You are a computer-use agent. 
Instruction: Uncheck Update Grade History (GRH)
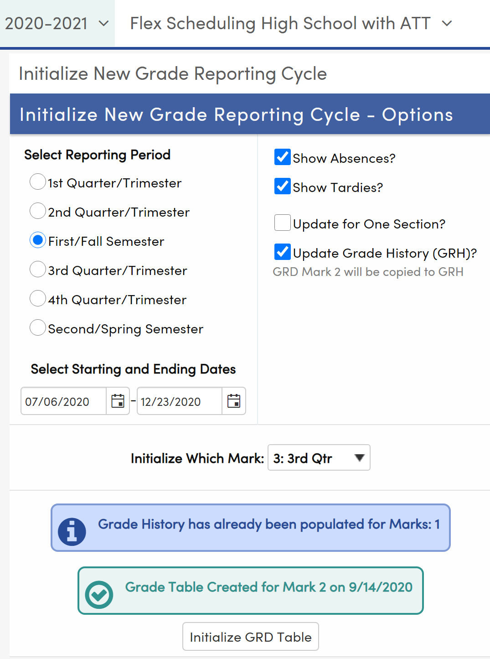pyautogui.click(x=282, y=252)
